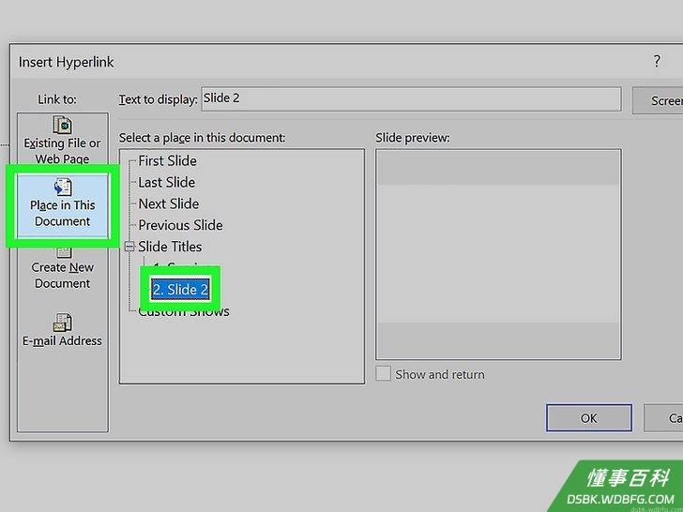Click the slide preview area
This screenshot has width=683, height=512.
[x=498, y=254]
